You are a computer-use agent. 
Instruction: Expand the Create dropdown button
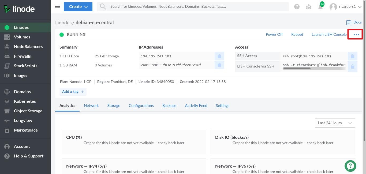(x=78, y=7)
